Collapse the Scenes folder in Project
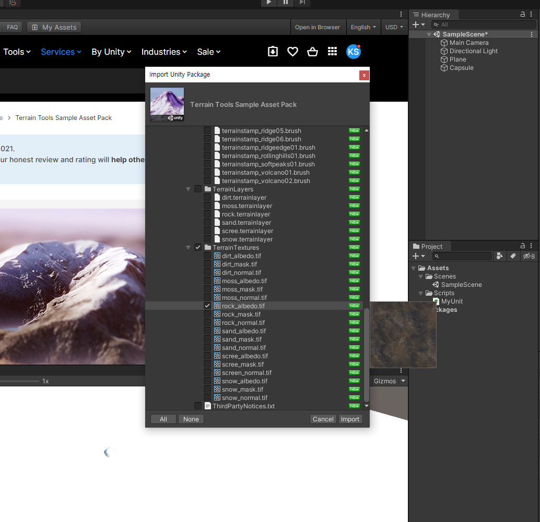 (421, 276)
